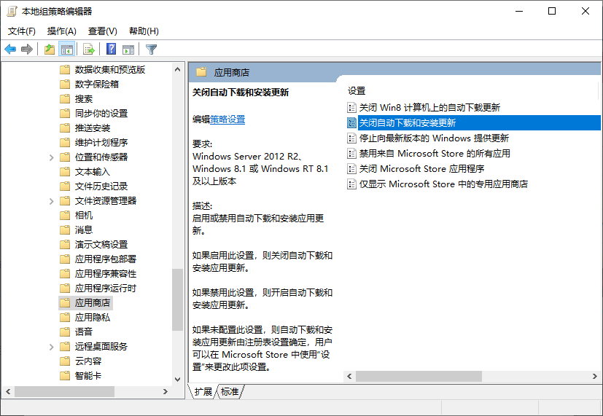Click the folder icon beside 智能卡
Image resolution: width=603 pixels, height=416 pixels.
point(65,375)
